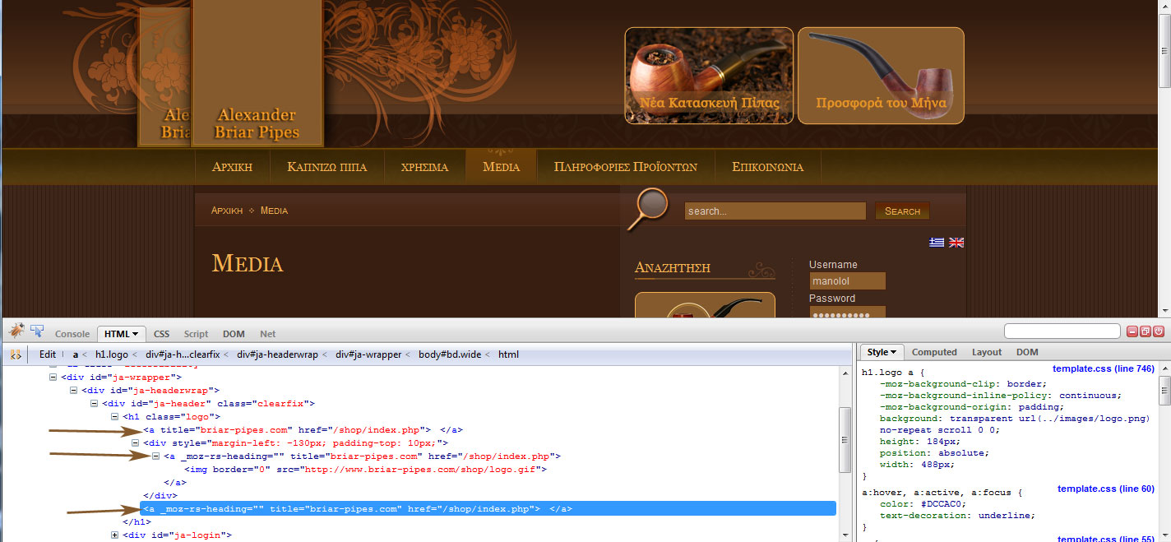Click the Firebug search input field
Screen dimensions: 1171x542
tap(1062, 331)
